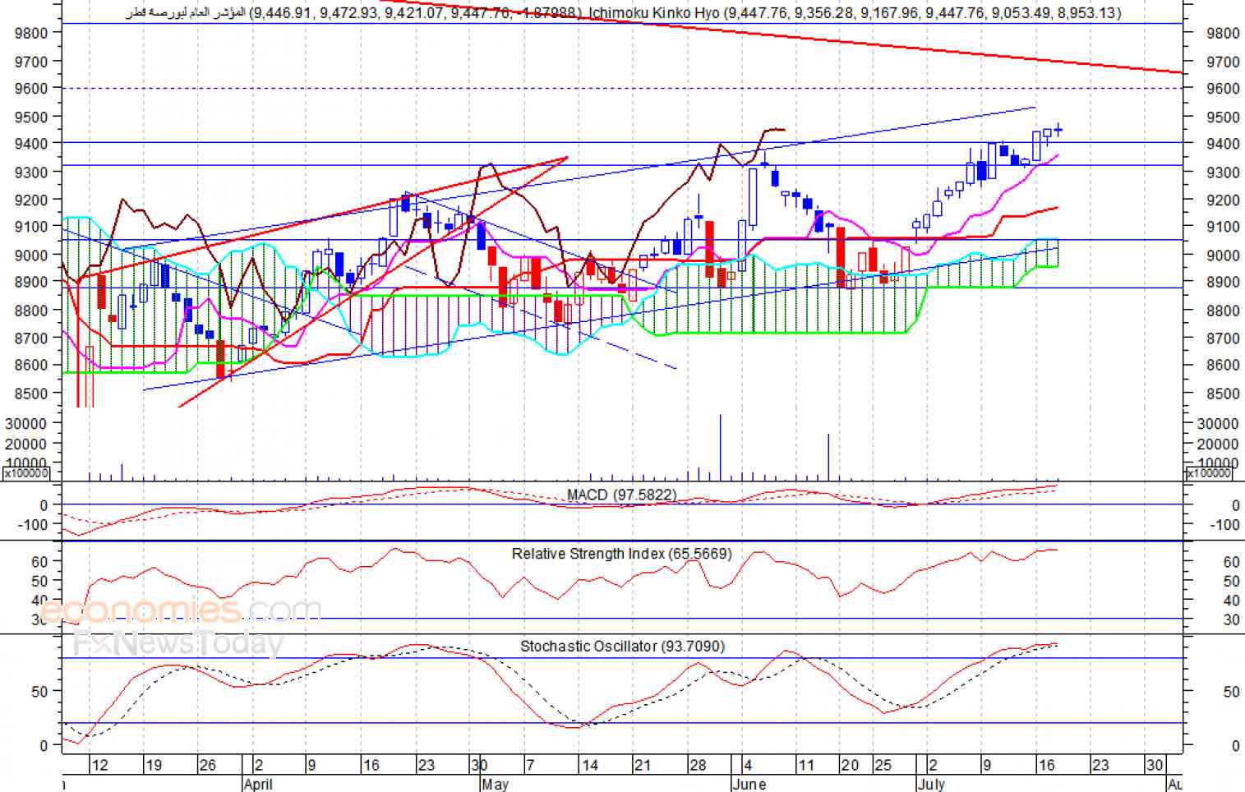Click the x100000 volume multiplier on the right

(x=1209, y=473)
